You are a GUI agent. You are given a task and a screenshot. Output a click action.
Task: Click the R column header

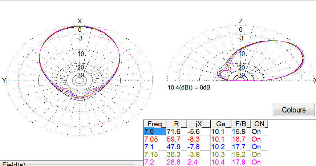[176, 124]
